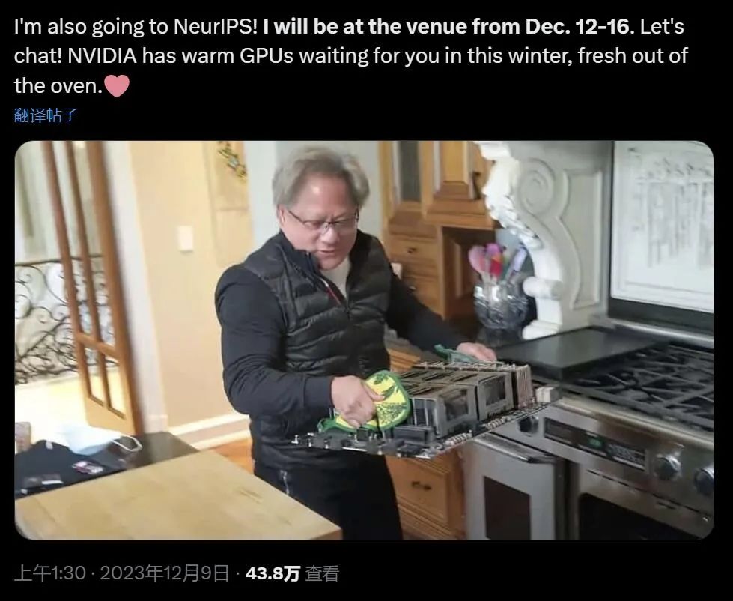
Task: Click the GPU board being held
Action: 428,411
